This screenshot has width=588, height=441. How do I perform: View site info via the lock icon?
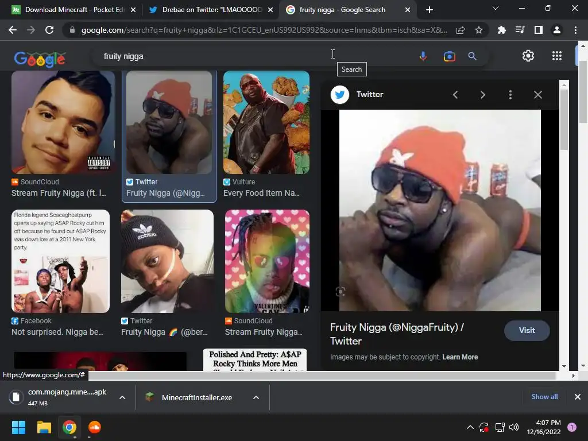point(72,30)
